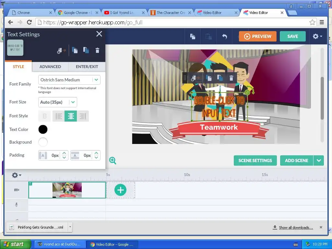Open the ADVANCED tab

50,66
